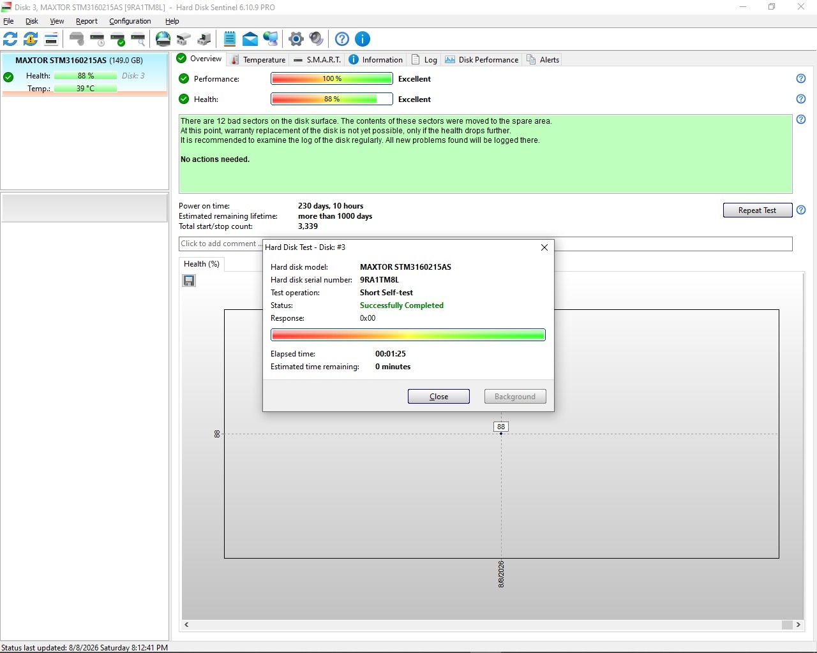Screen dimensions: 817x653
Task: Click the blue about info toolbar icon
Action: point(363,39)
